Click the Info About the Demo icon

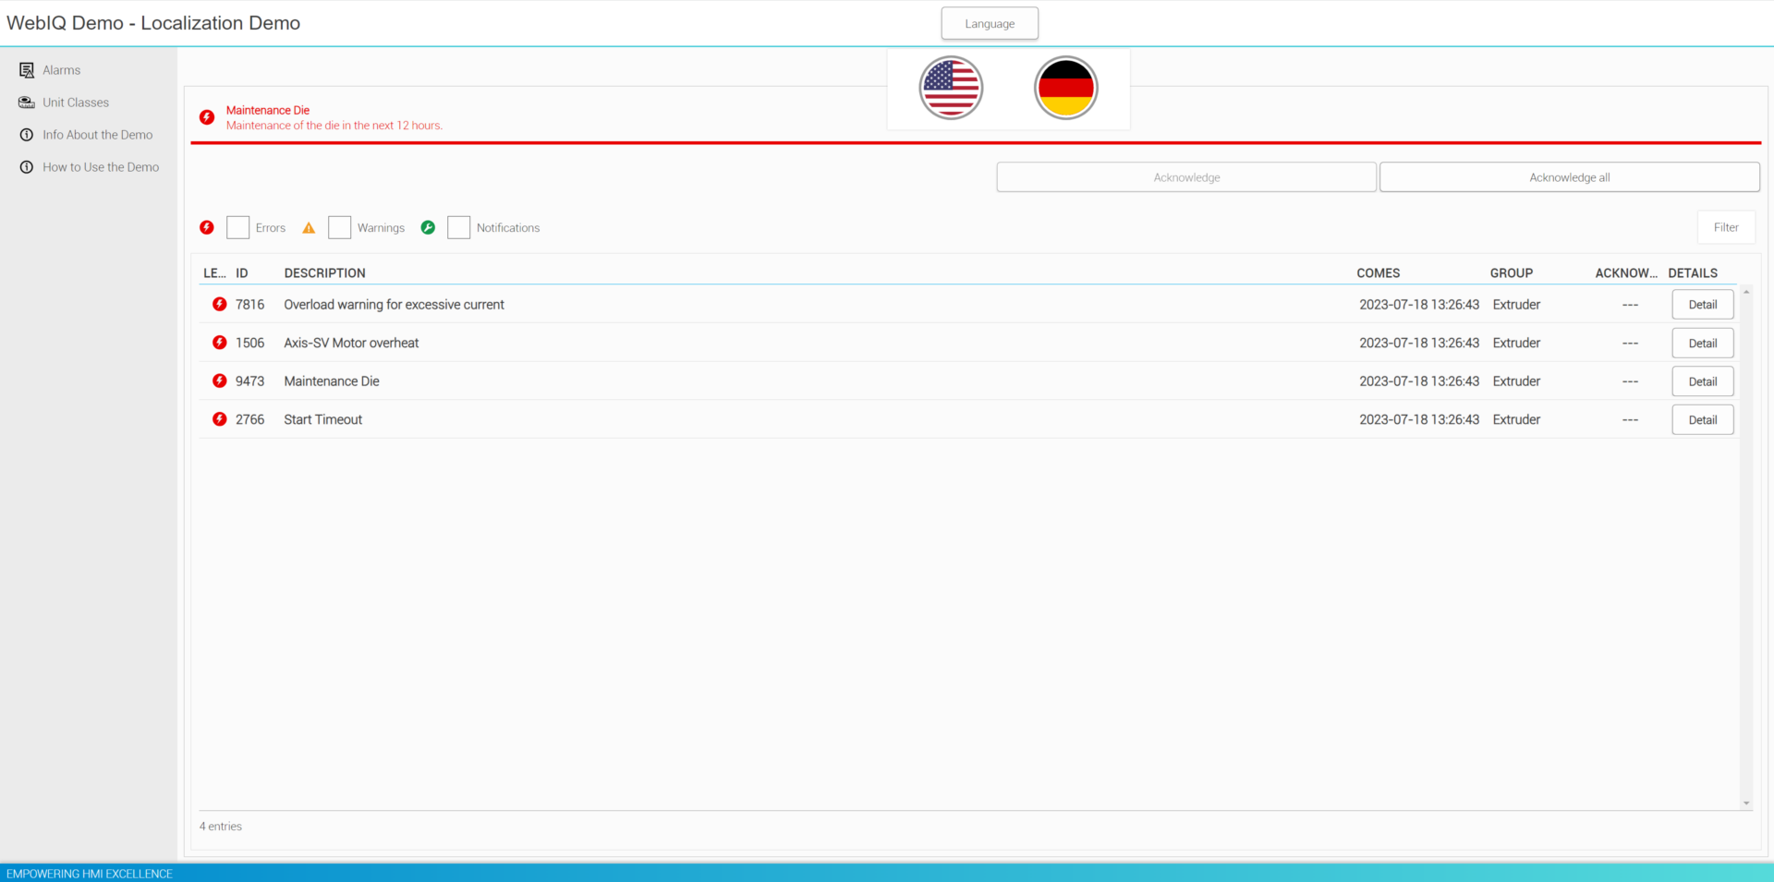click(27, 135)
